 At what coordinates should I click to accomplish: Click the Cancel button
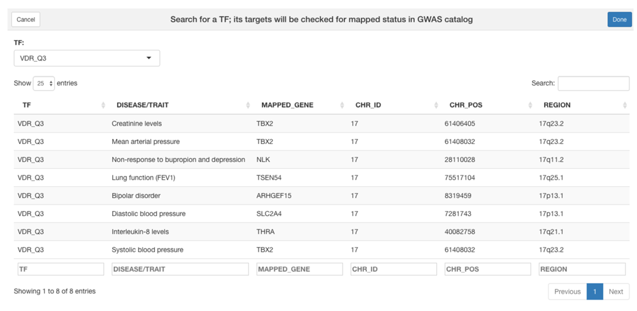(x=25, y=20)
